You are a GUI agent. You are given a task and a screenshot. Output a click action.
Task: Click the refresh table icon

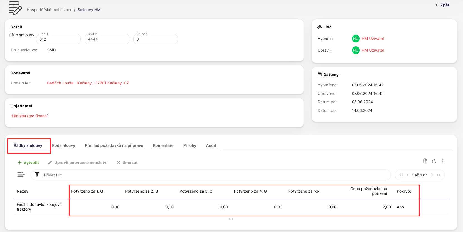pos(434,161)
